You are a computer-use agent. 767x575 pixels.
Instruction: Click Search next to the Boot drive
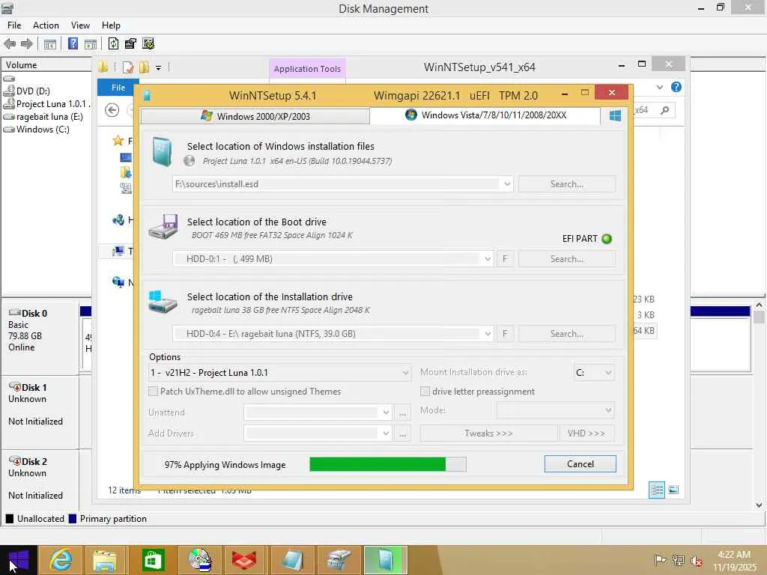point(567,258)
